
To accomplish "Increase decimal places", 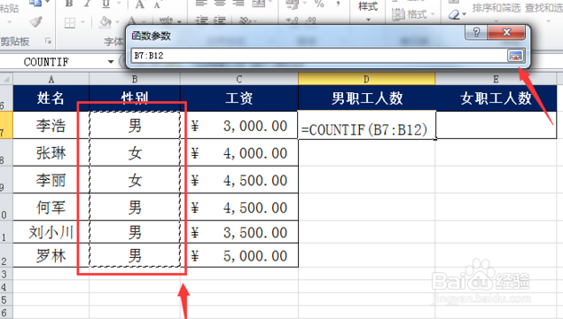I will tap(292, 20).
